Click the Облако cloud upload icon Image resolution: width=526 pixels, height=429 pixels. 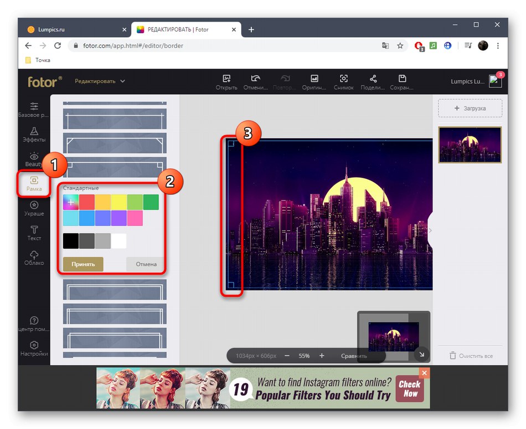coord(34,257)
